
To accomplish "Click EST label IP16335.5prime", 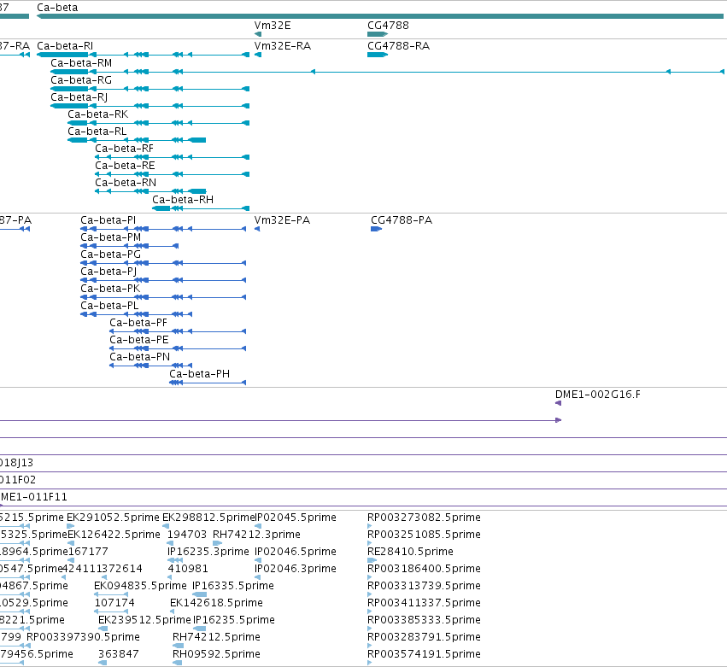I will click(233, 586).
